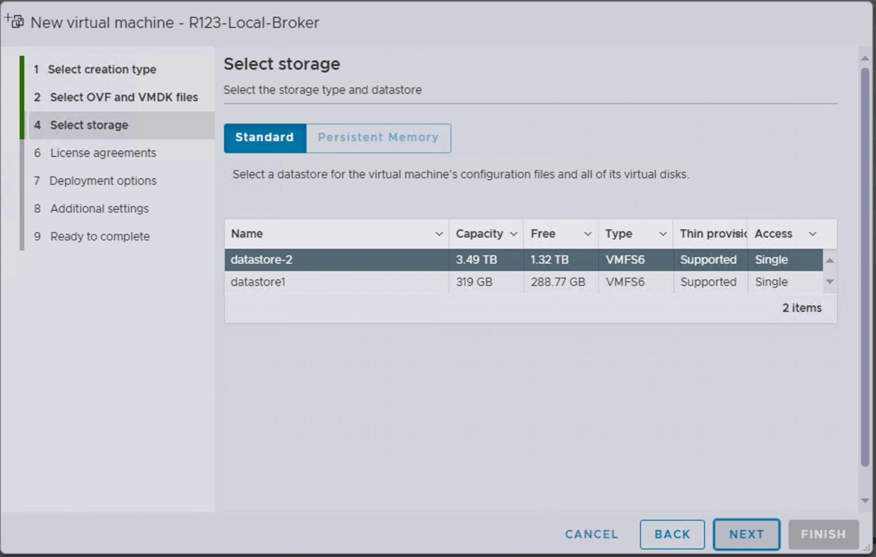This screenshot has height=557, width=876.
Task: Click the scrollbar down arrow in datastore list
Action: 830,282
